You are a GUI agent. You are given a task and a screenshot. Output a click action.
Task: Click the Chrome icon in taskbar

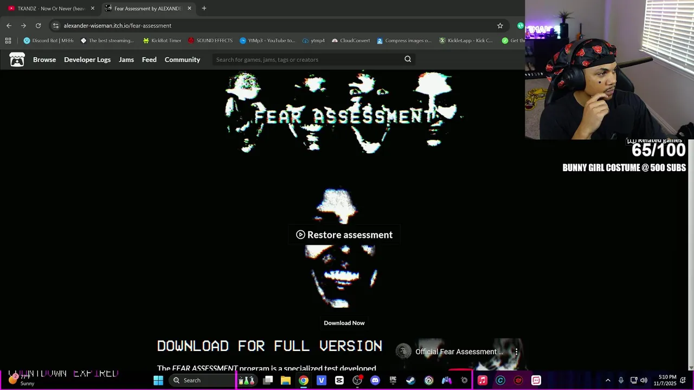coord(304,380)
